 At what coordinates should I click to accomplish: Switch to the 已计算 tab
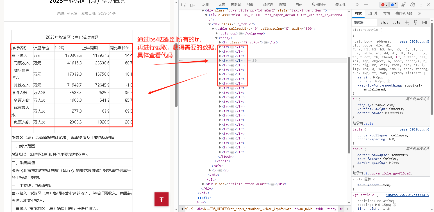tap(372, 13)
